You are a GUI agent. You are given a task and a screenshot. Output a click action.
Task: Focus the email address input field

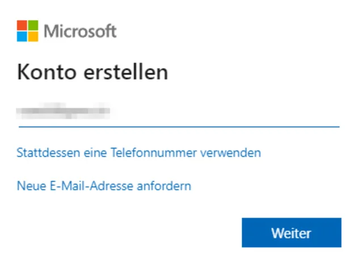(x=178, y=112)
